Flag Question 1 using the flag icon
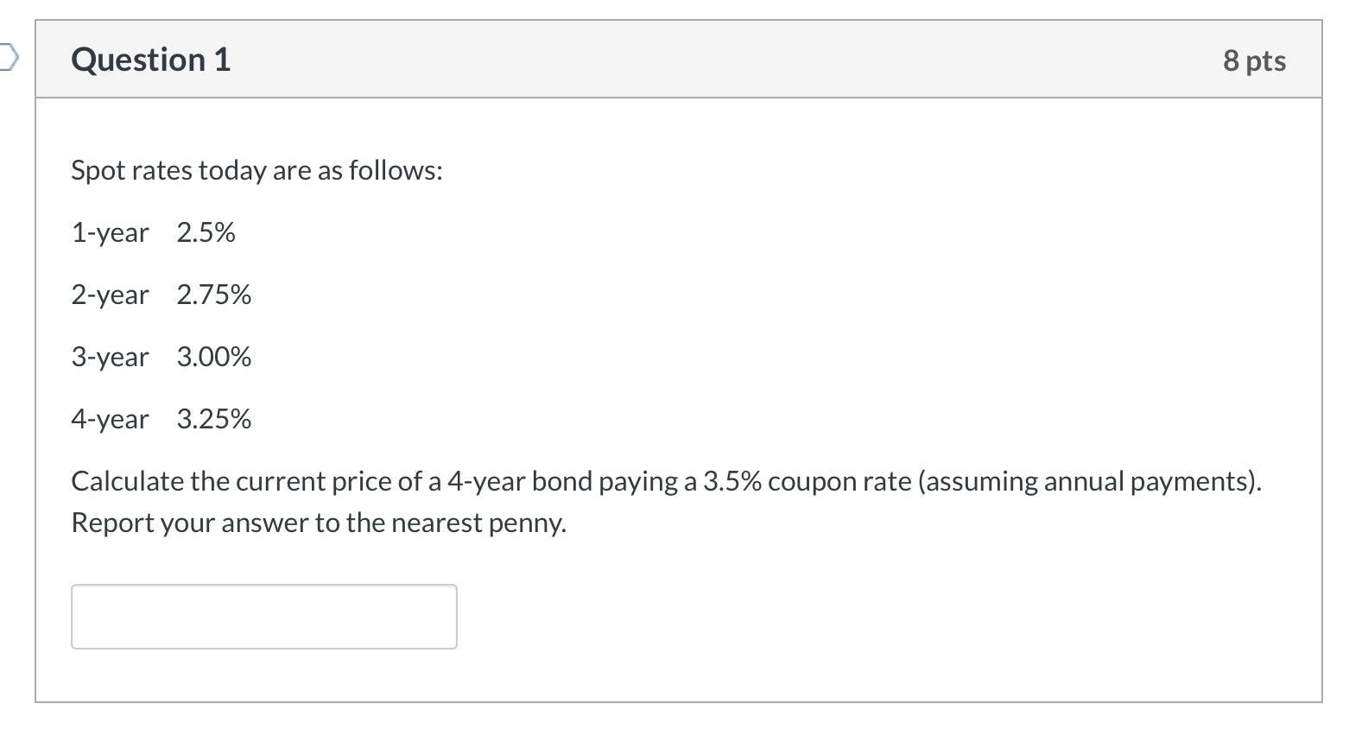The height and width of the screenshot is (729, 1349). (x=7, y=59)
